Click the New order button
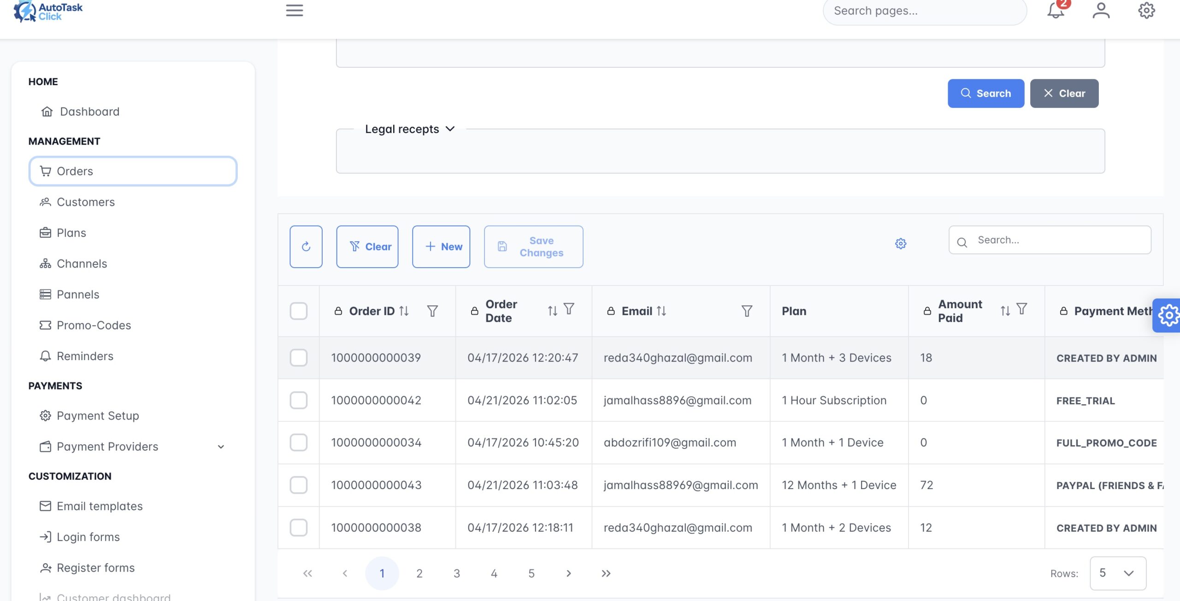This screenshot has width=1180, height=601. pyautogui.click(x=441, y=246)
